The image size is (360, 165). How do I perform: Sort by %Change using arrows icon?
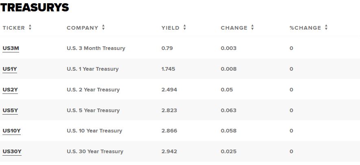click(326, 28)
